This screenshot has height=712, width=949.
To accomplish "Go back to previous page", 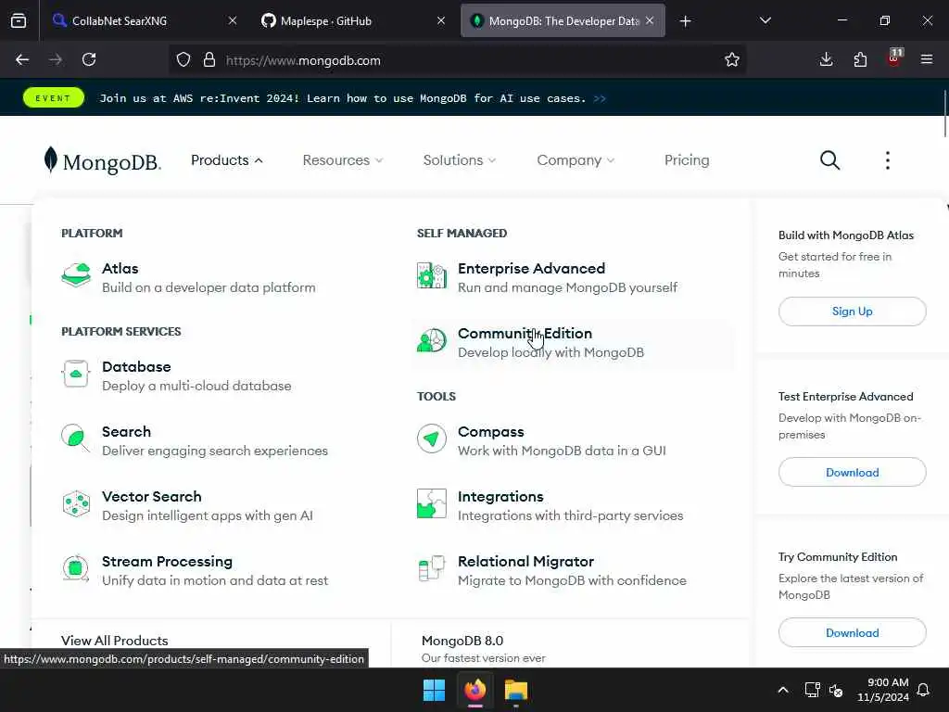I will click(22, 60).
